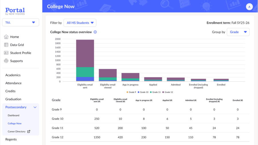Go to Attendance in the sidebar

(13, 83)
